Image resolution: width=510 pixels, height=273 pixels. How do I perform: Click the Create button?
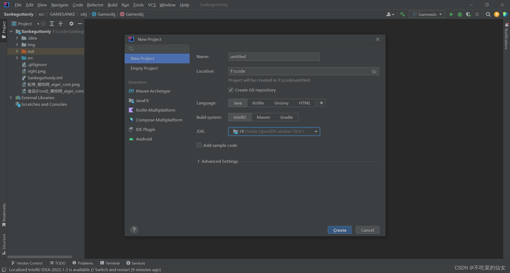(x=340, y=230)
